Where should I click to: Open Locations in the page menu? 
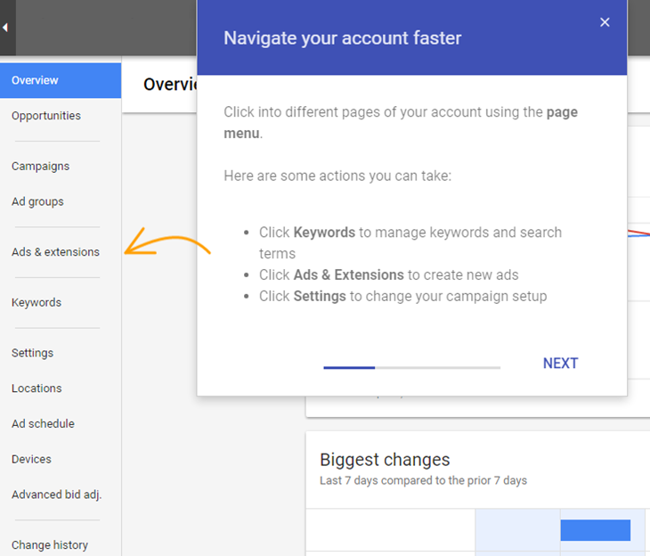pos(37,388)
